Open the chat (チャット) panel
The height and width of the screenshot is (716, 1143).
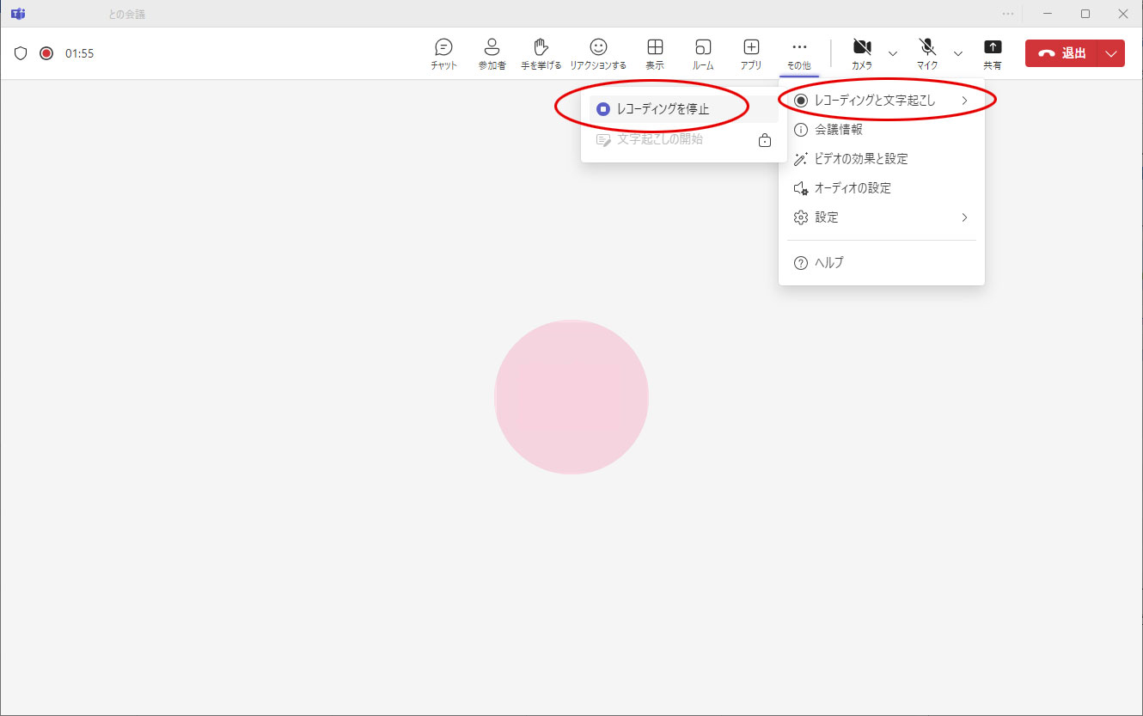[443, 53]
